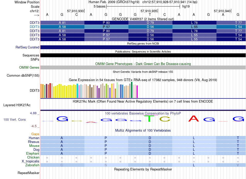Click the orange Gaps label
The height and width of the screenshot is (179, 246).
(x=35, y=134)
